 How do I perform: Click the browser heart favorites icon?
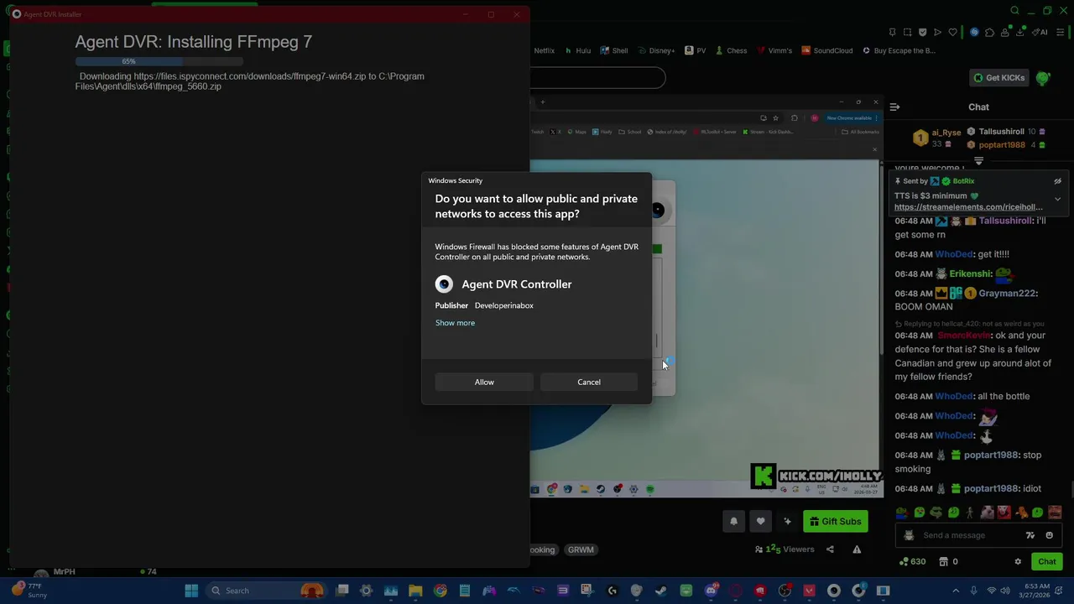952,33
